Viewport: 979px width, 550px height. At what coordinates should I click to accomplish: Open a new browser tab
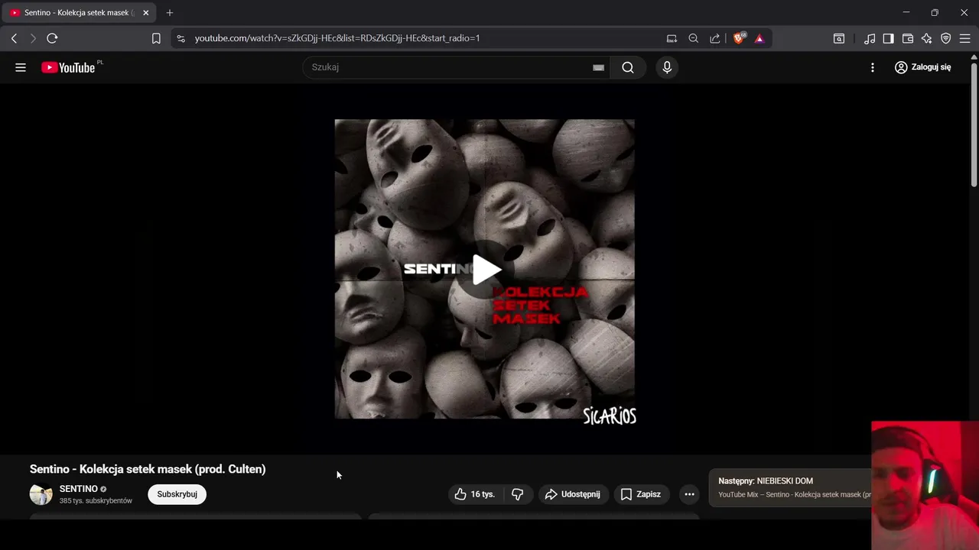[170, 13]
